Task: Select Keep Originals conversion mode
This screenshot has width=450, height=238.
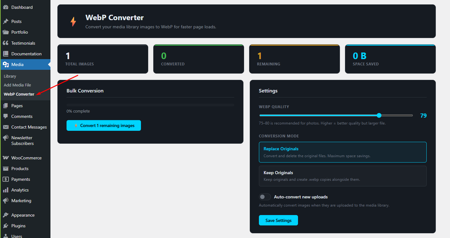Action: [x=342, y=176]
